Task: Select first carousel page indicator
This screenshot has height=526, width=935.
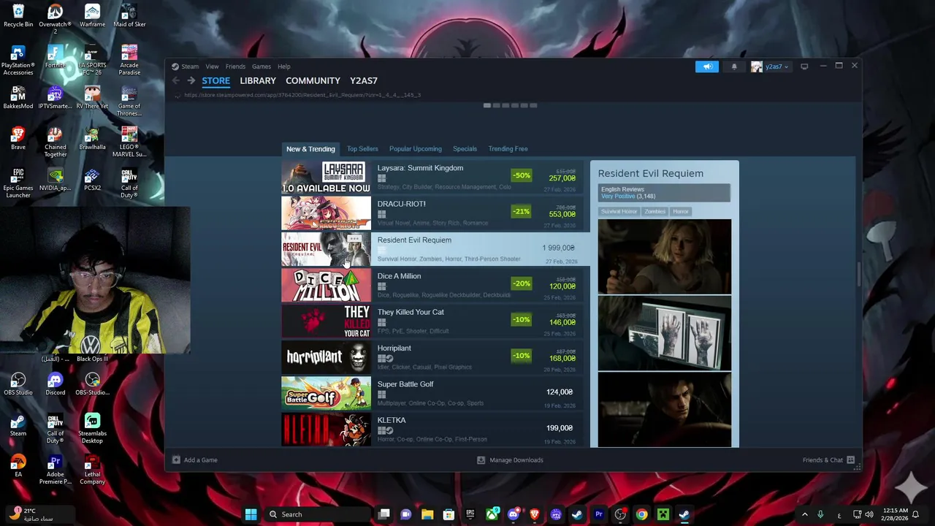Action: coord(487,105)
